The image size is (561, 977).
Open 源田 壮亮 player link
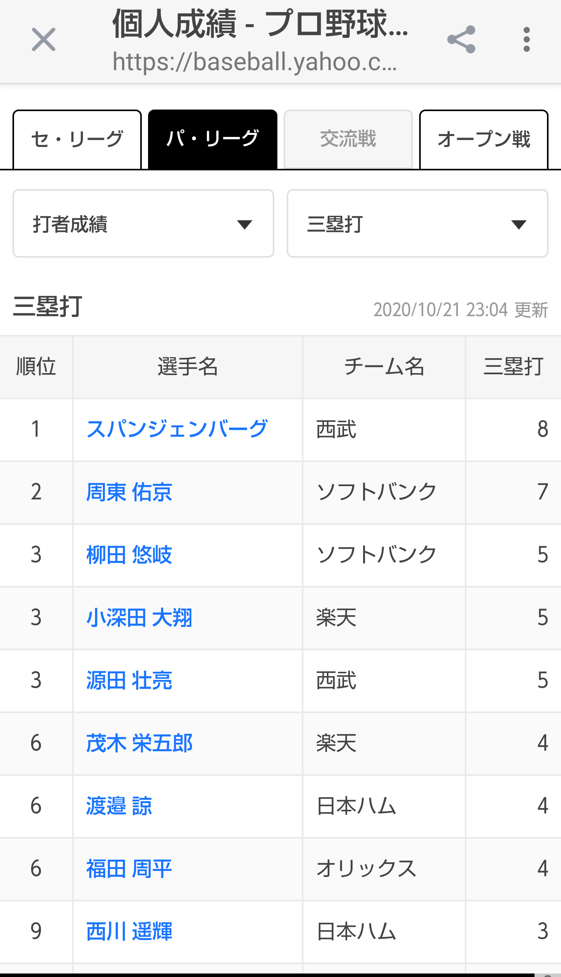click(129, 680)
